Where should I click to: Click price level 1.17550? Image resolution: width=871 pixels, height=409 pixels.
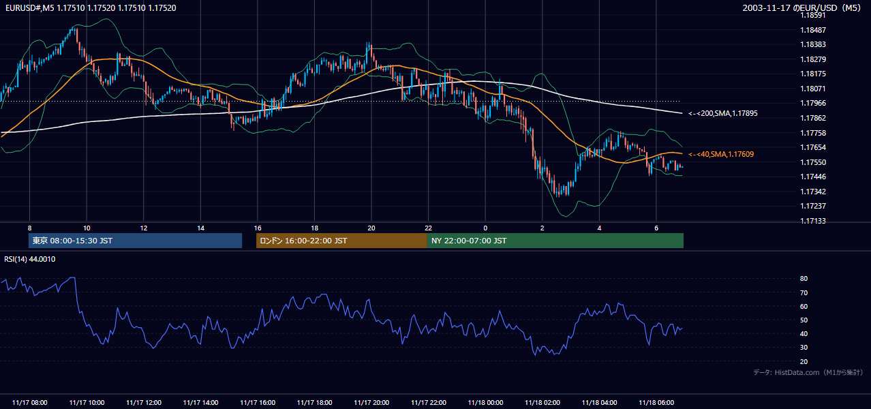tap(814, 162)
